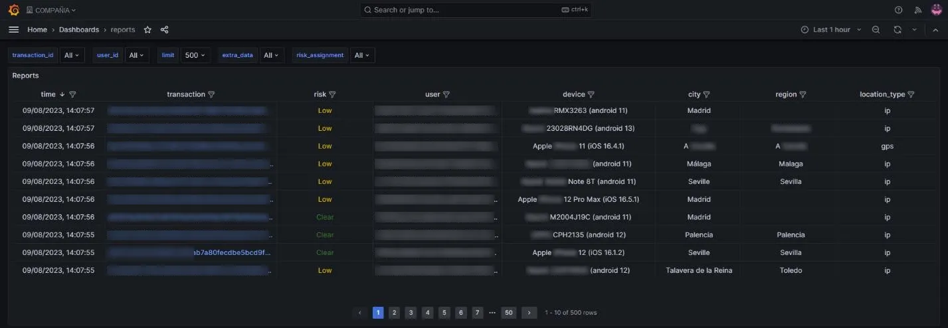Star this reports dashboard
The width and height of the screenshot is (948, 328).
tap(147, 30)
